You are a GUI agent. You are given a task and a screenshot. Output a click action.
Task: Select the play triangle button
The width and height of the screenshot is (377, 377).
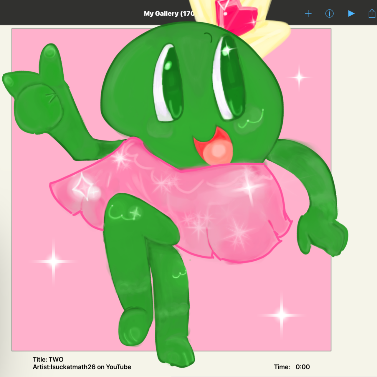351,13
